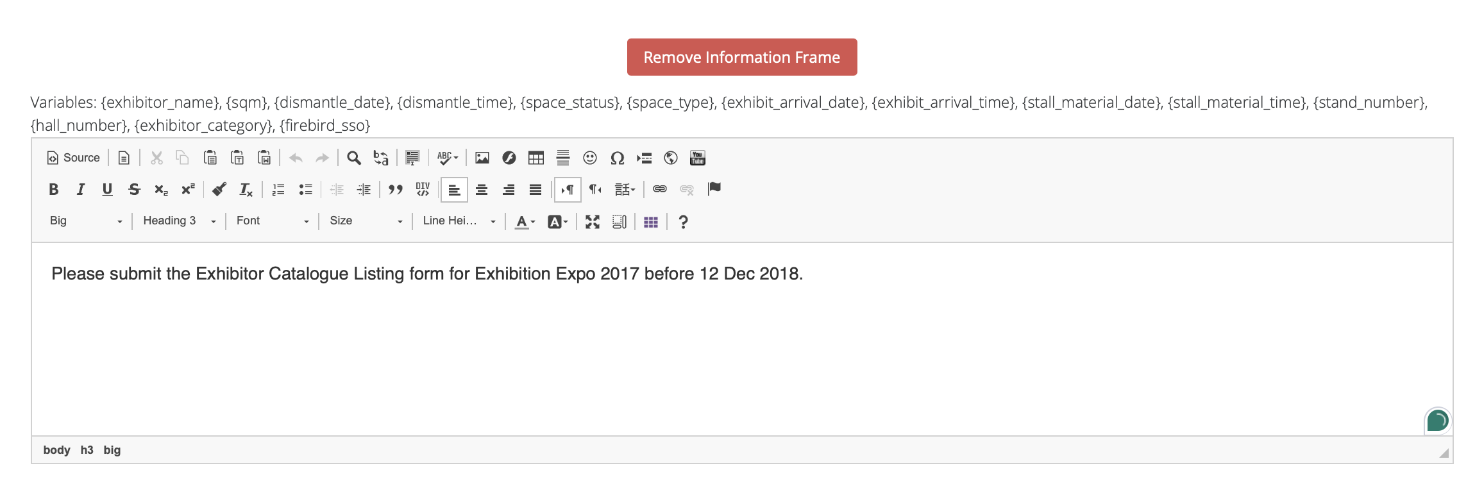The image size is (1475, 477).
Task: Toggle italic text style
Action: pos(81,189)
